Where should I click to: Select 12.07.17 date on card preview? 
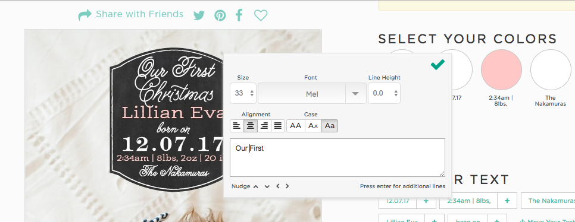[173, 144]
